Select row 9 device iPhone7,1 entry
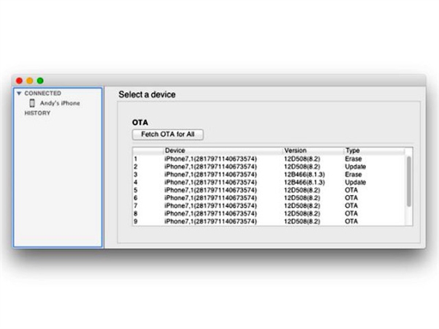The height and width of the screenshot is (329, 439). 211,222
